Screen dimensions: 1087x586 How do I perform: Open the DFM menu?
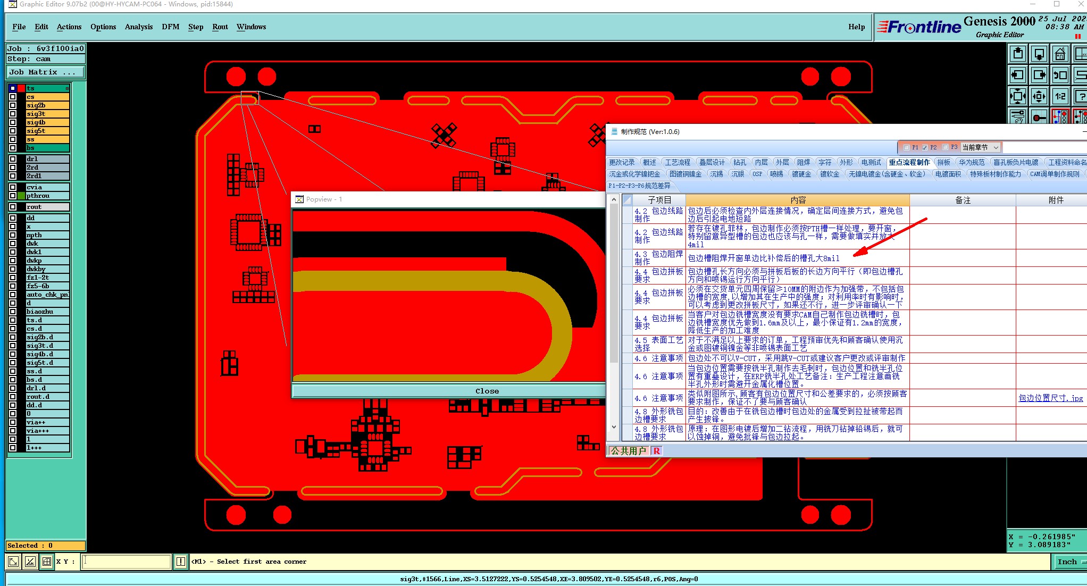[x=170, y=27]
